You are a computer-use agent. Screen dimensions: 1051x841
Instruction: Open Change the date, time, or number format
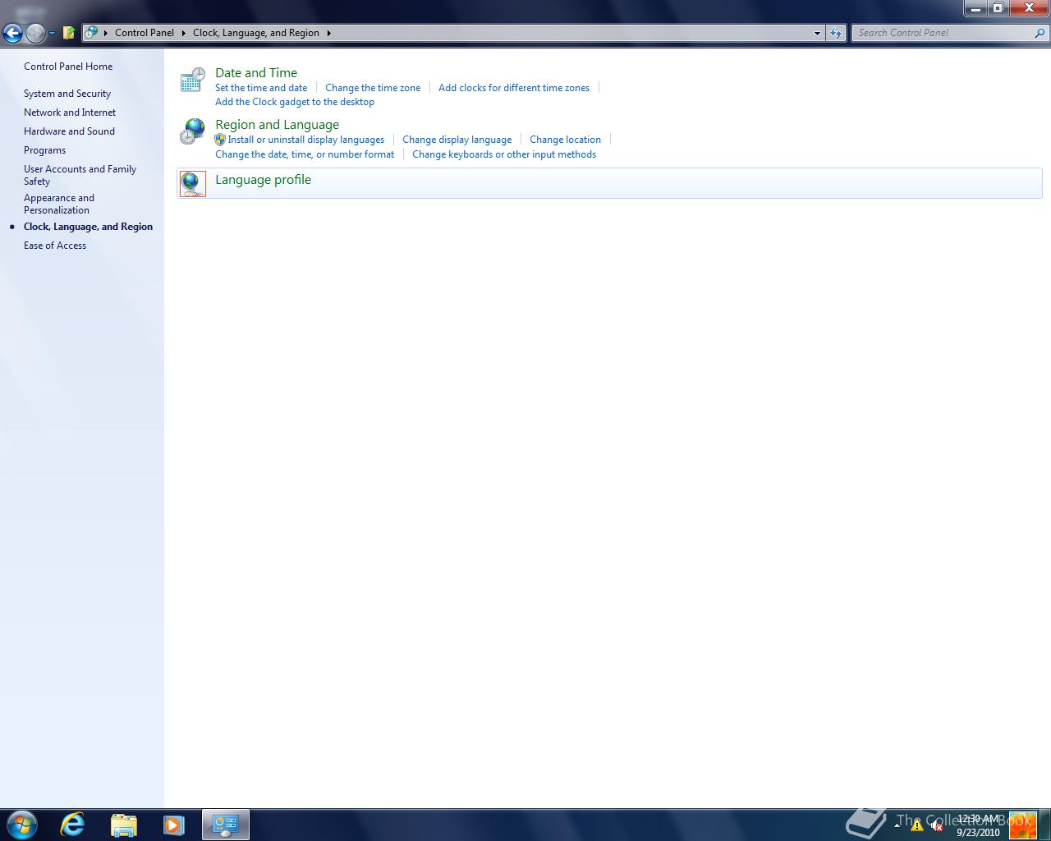[x=305, y=154]
